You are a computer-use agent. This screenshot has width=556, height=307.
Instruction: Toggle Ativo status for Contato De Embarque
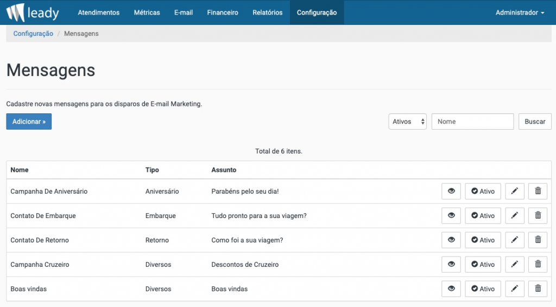[x=483, y=216]
